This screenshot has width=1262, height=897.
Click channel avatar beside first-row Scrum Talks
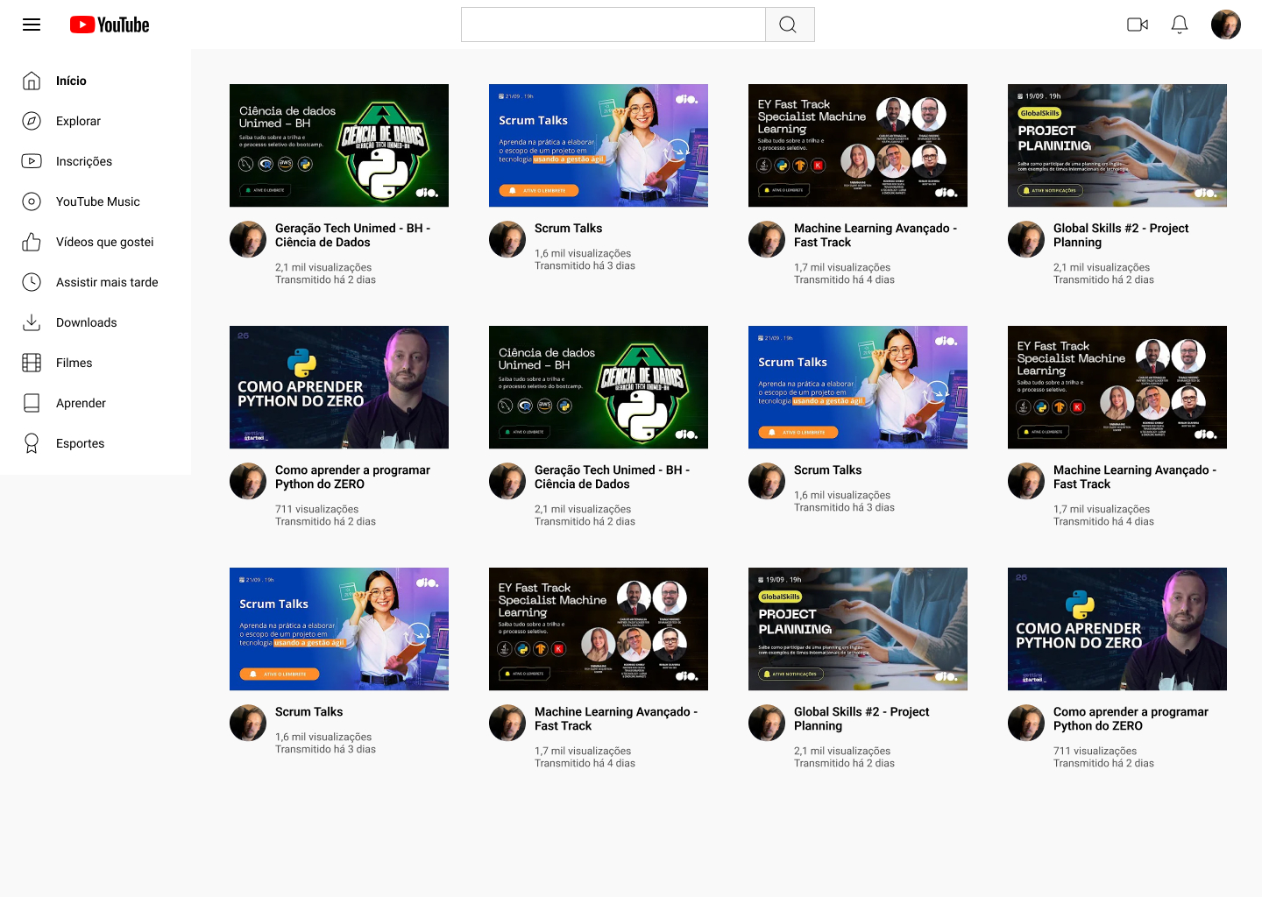tap(507, 239)
